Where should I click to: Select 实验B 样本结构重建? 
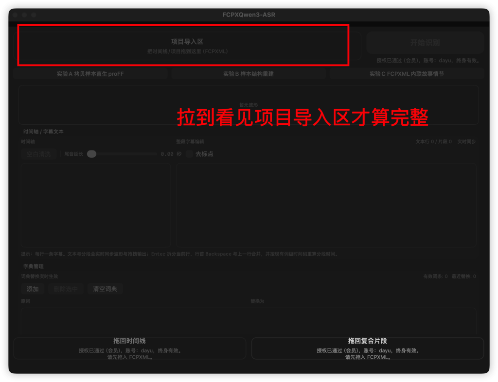tap(248, 74)
